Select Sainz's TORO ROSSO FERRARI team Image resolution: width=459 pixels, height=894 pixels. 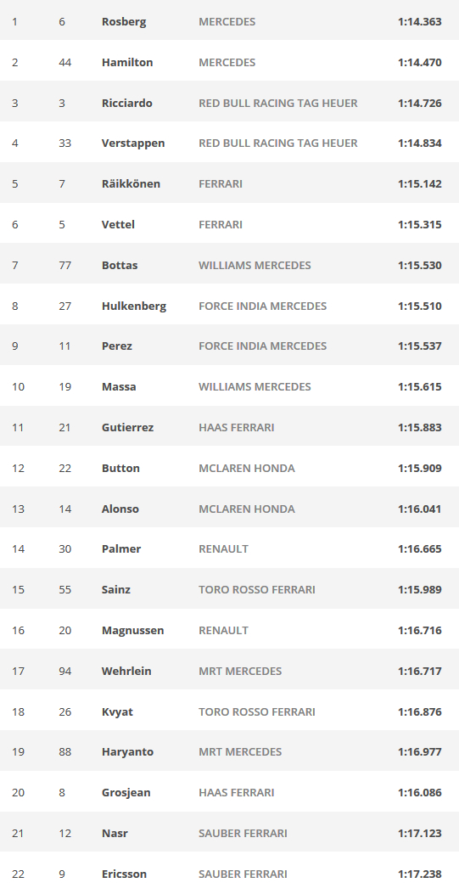point(257,589)
